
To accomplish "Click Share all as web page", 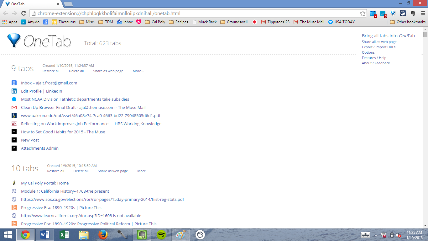I will [379, 42].
